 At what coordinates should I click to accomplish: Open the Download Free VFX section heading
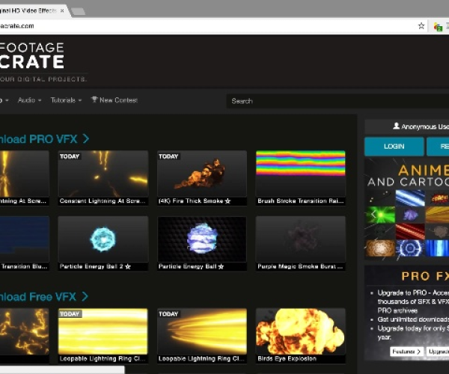point(44,297)
